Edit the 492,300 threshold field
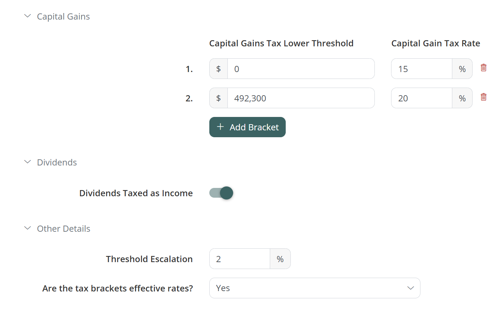Screen dimensions: 503x311 point(301,98)
